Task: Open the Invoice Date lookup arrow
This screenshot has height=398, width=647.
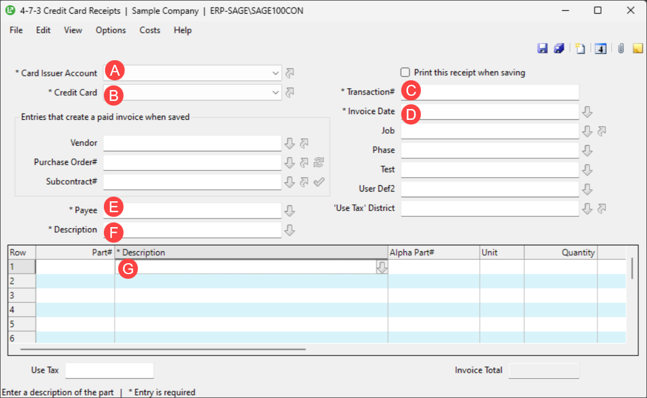Action: (587, 112)
